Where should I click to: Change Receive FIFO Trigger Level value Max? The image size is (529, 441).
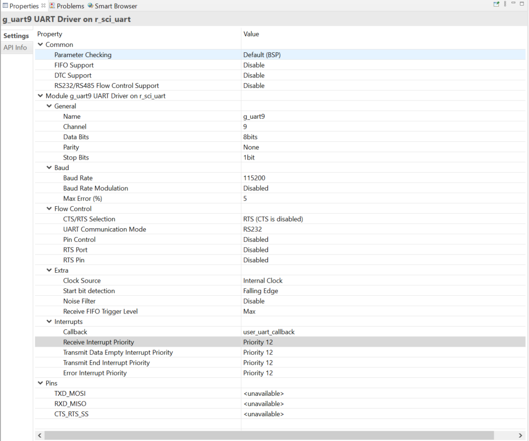[x=249, y=311]
